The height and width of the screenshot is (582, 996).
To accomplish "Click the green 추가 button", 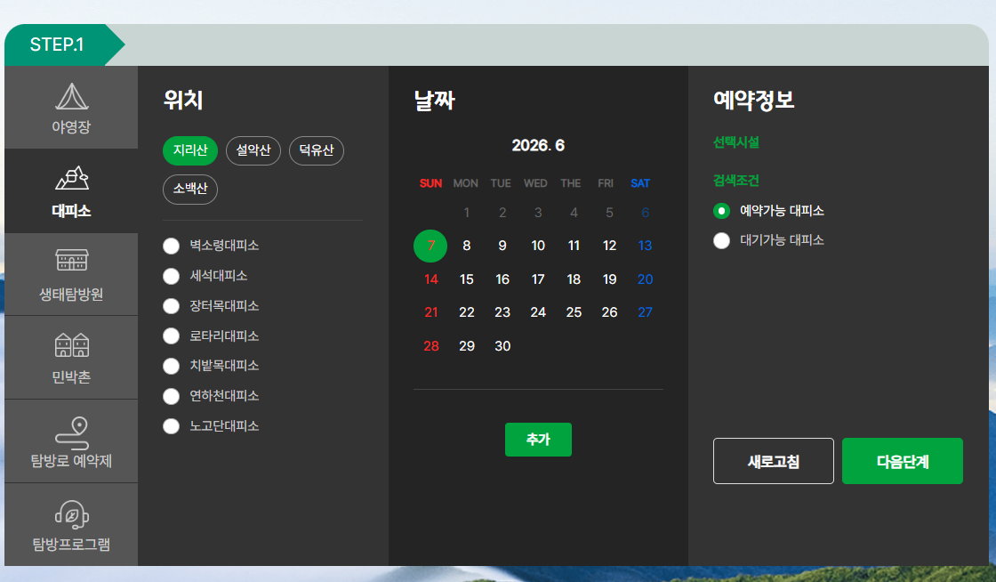I will coord(538,439).
